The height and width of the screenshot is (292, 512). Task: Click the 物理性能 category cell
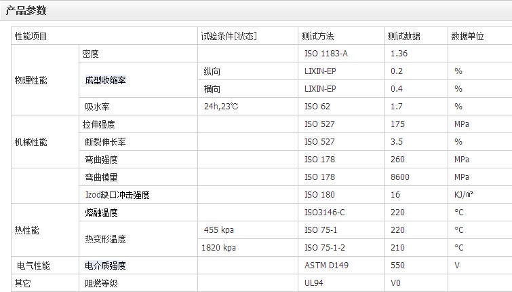tap(32, 80)
